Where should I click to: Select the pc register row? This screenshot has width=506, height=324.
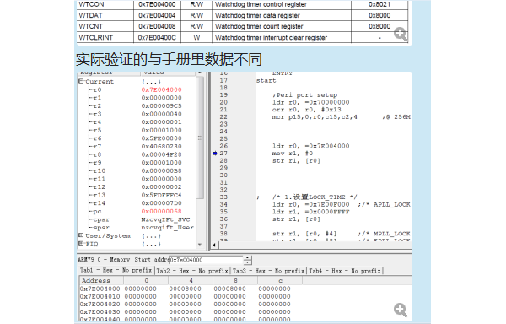click(136, 212)
